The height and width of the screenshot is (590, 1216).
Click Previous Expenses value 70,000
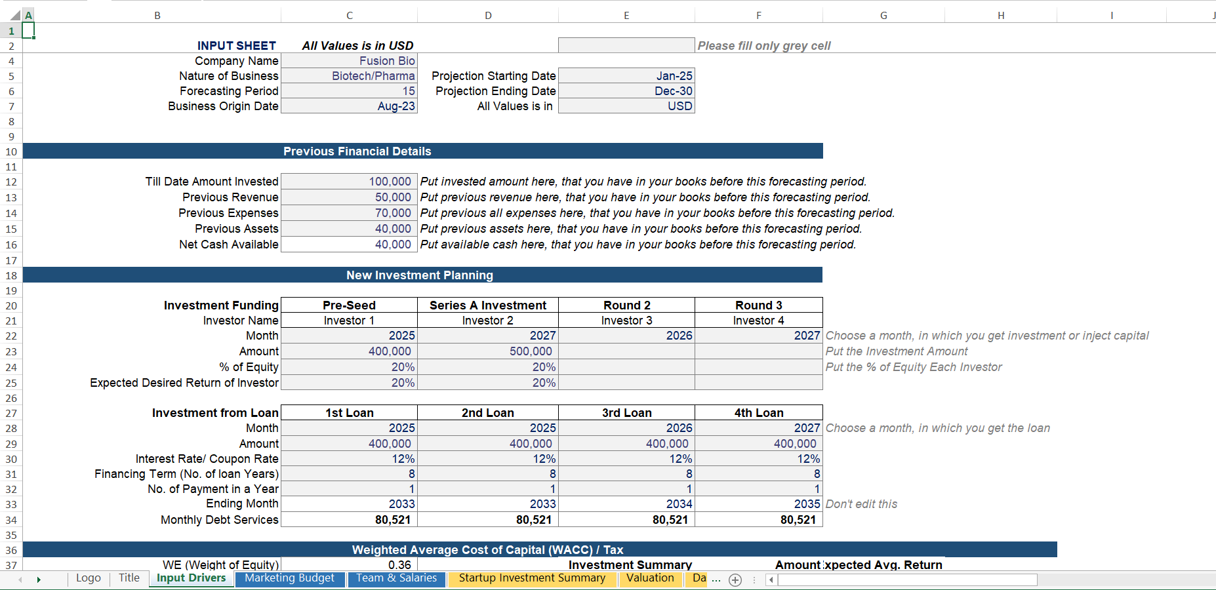click(350, 213)
